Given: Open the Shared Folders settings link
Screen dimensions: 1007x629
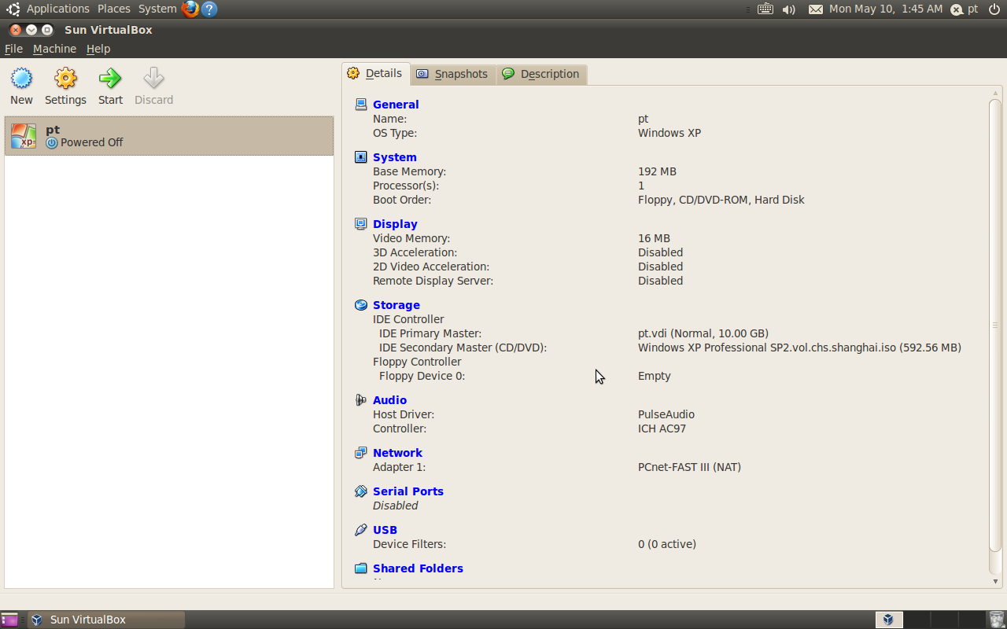Looking at the screenshot, I should (418, 568).
